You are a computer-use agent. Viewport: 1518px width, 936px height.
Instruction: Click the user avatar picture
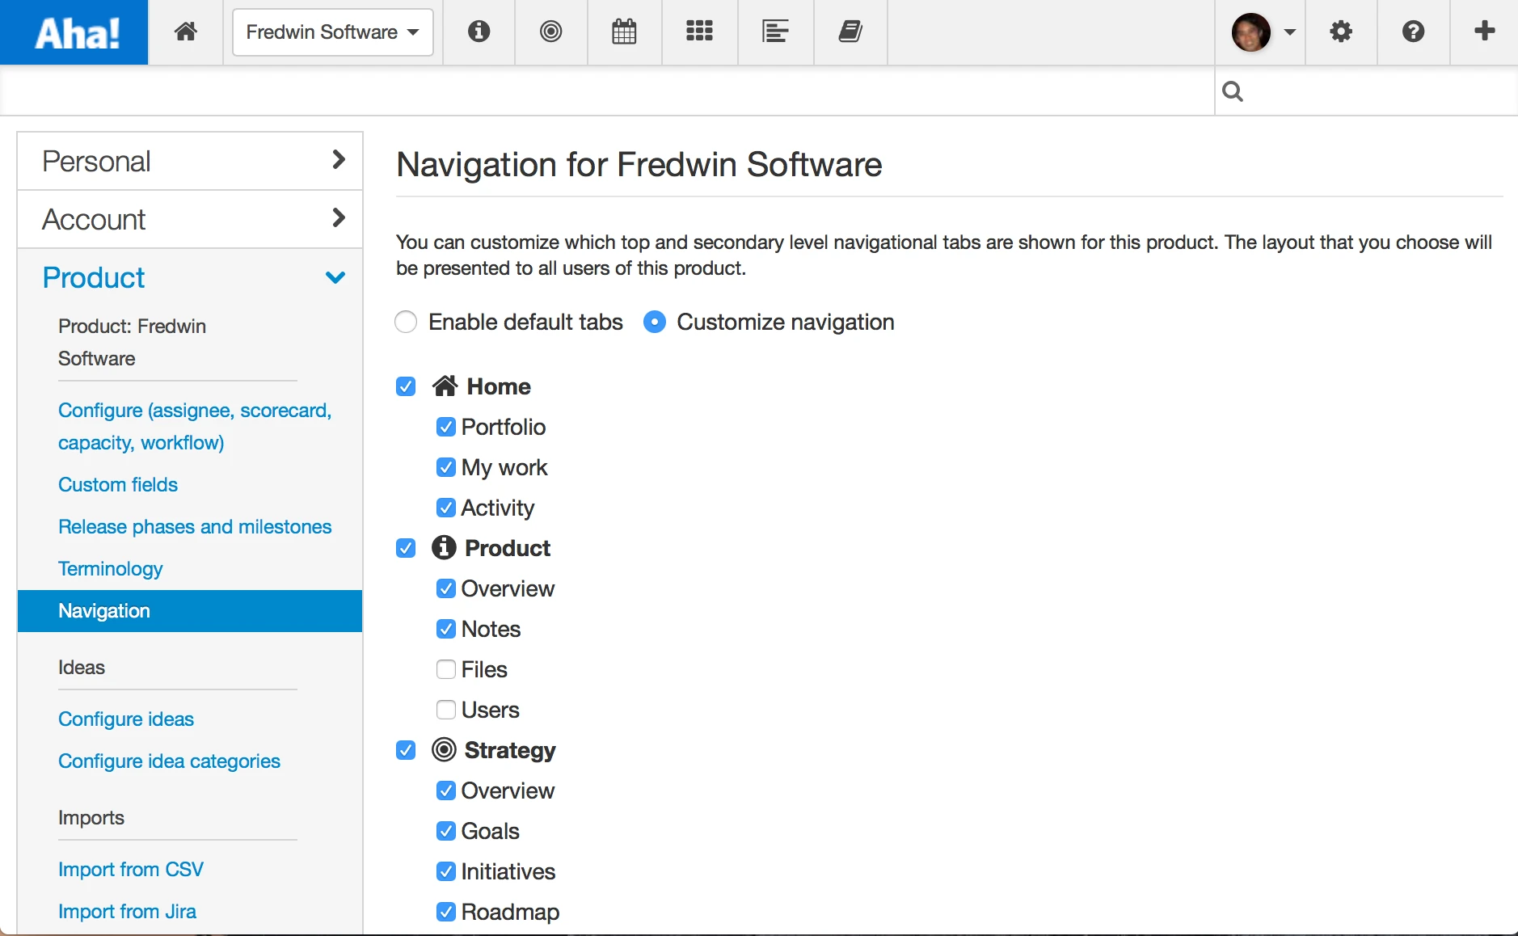pos(1251,32)
